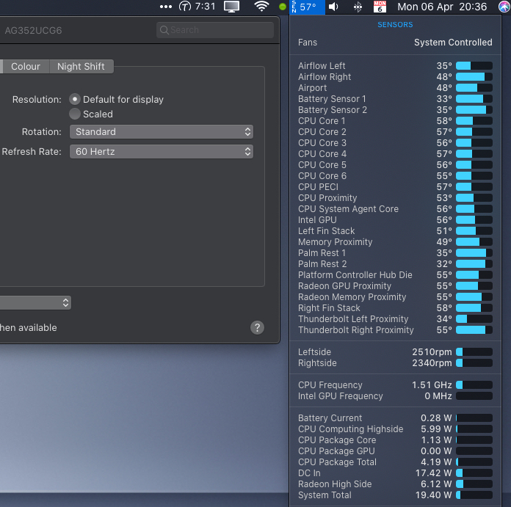This screenshot has width=511, height=507.
Task: Click the Intel GPU Frequency row
Action: 395,396
